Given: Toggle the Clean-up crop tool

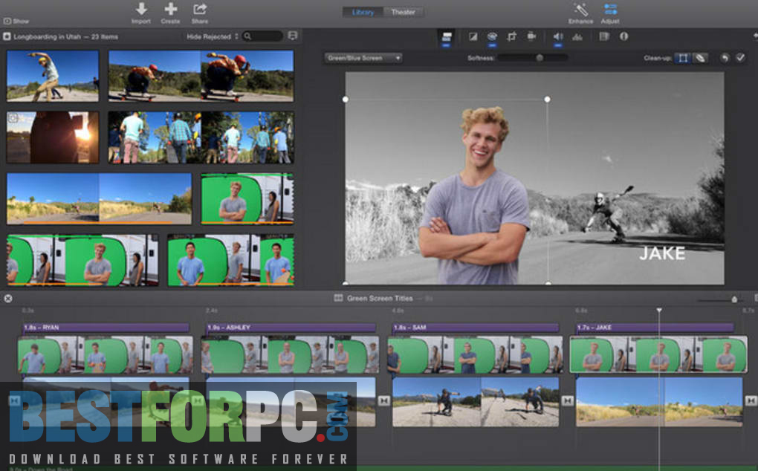Looking at the screenshot, I should pos(683,58).
